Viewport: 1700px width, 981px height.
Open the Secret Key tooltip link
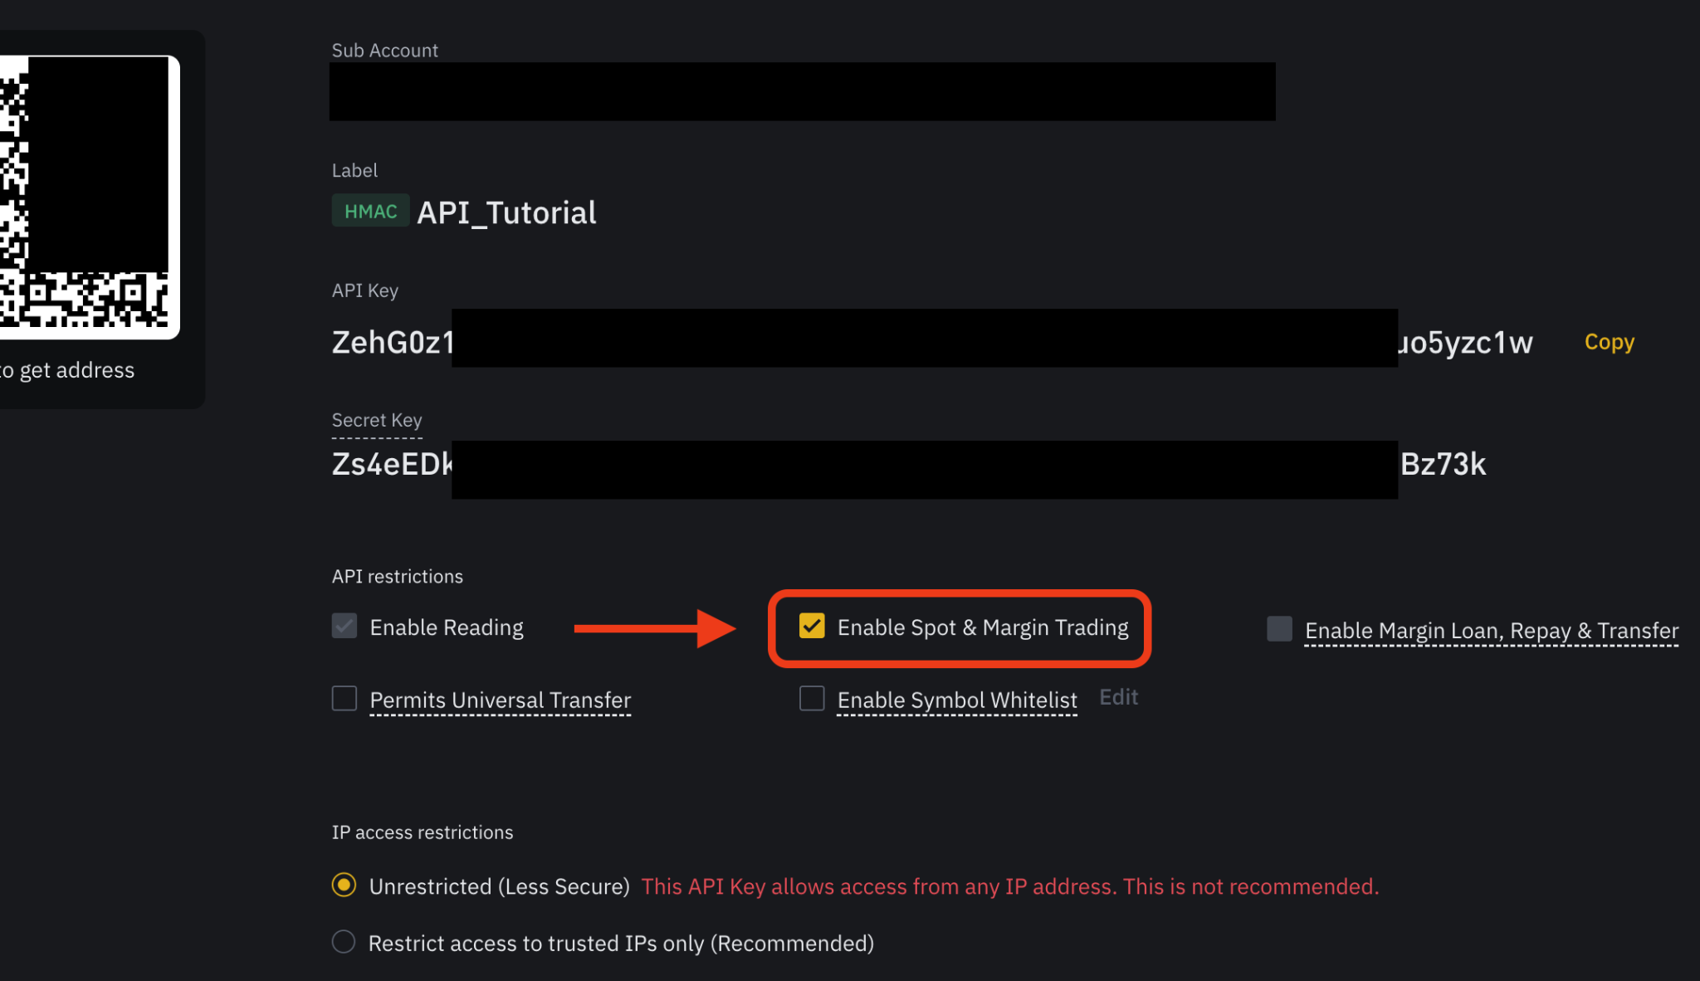coord(376,420)
